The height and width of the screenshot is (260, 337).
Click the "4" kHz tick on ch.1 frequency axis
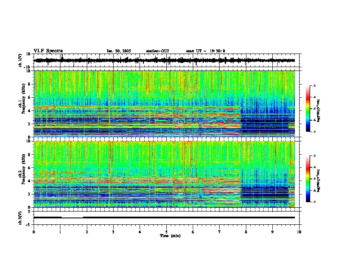[30, 111]
